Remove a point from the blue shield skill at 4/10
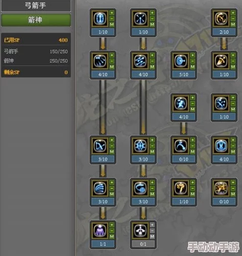242x256 pixels. (x=233, y=146)
